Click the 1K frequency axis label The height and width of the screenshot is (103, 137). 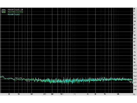[x=75, y=94]
